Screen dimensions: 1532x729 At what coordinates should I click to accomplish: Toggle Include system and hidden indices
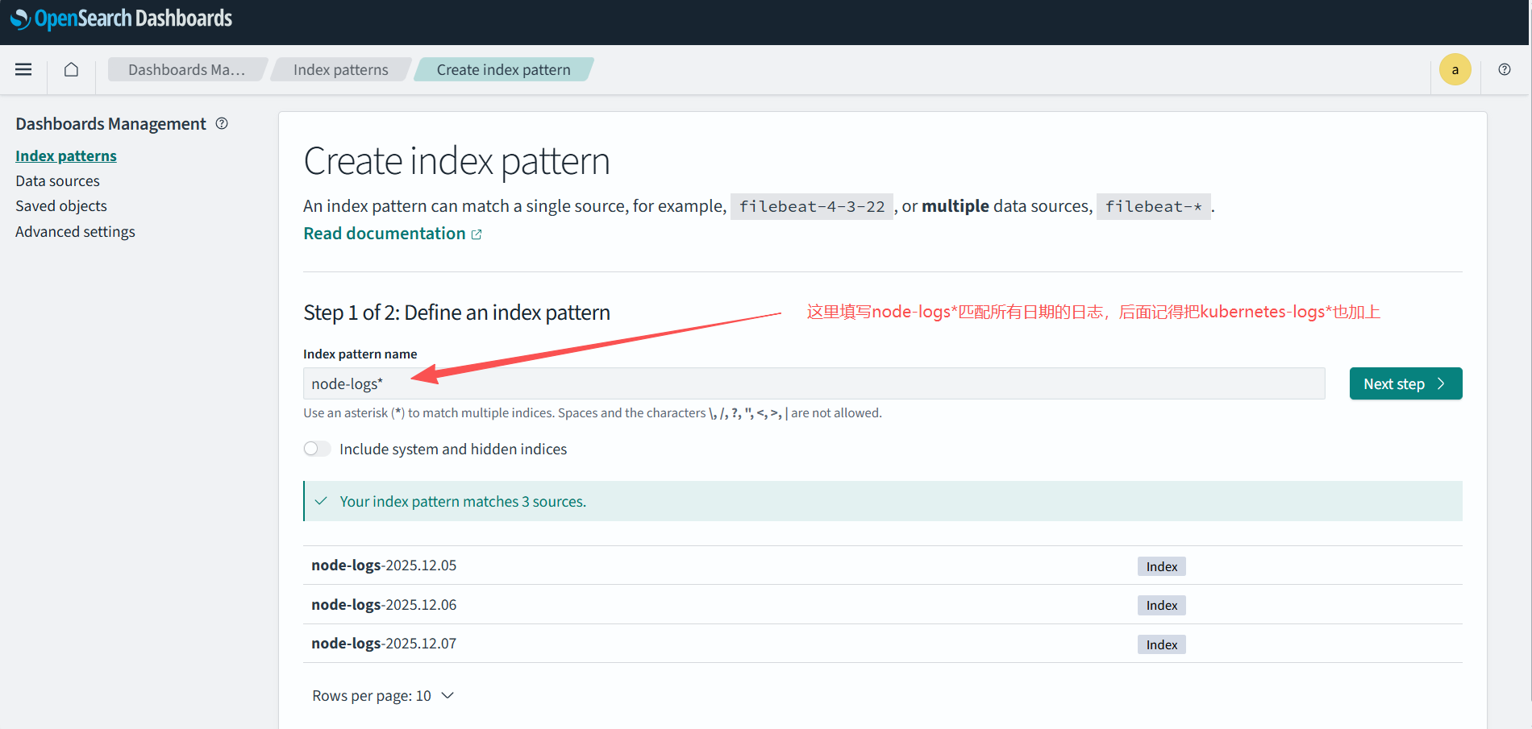317,449
